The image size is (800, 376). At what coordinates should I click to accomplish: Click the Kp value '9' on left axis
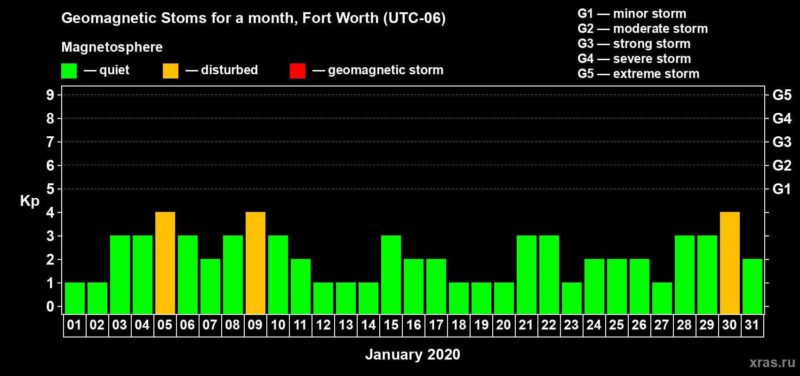pos(50,95)
